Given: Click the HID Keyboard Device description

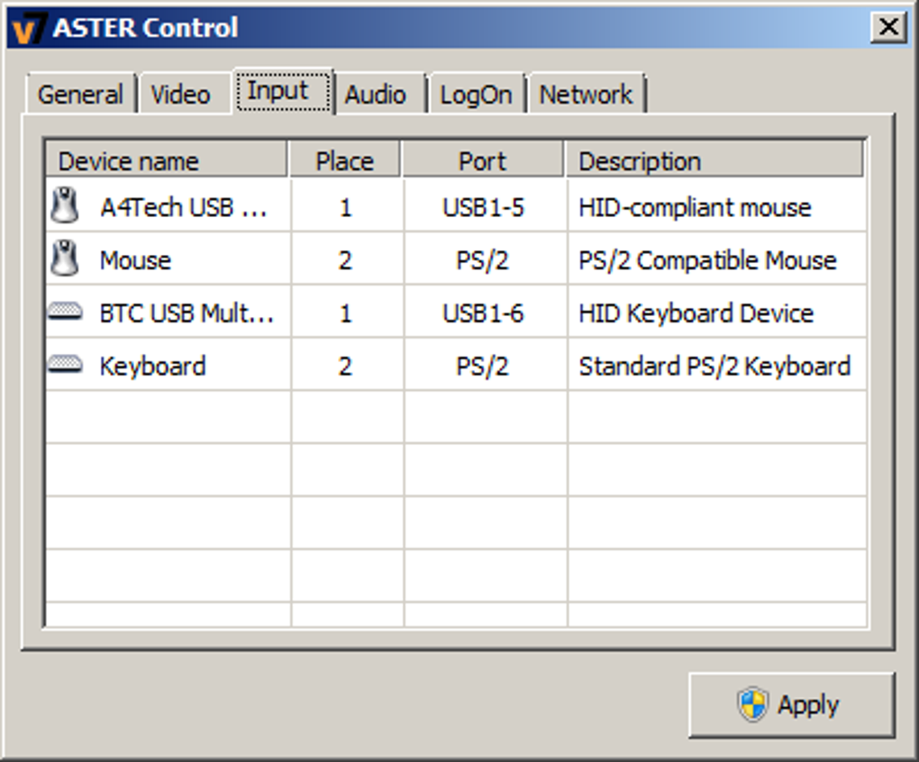Looking at the screenshot, I should pyautogui.click(x=696, y=313).
